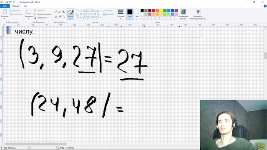Click the blue Help question mark icon

pos(265,6)
